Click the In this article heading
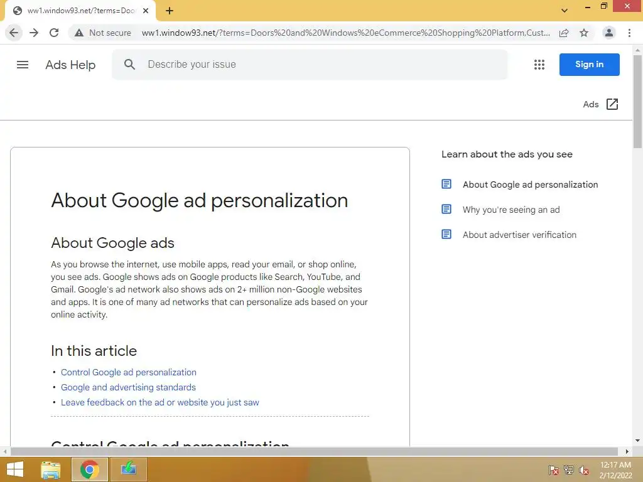Image resolution: width=643 pixels, height=482 pixels. tap(94, 351)
